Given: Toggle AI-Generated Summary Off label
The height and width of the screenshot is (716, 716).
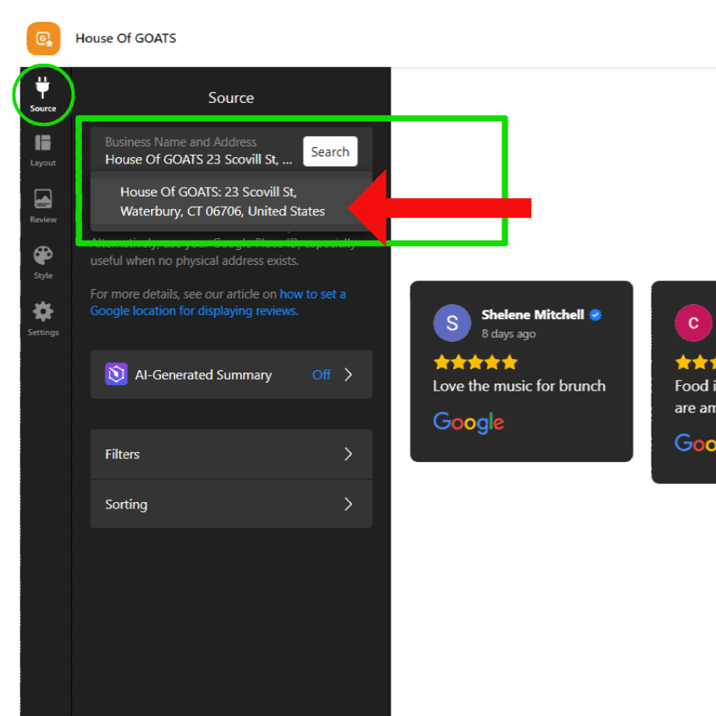Looking at the screenshot, I should point(321,375).
